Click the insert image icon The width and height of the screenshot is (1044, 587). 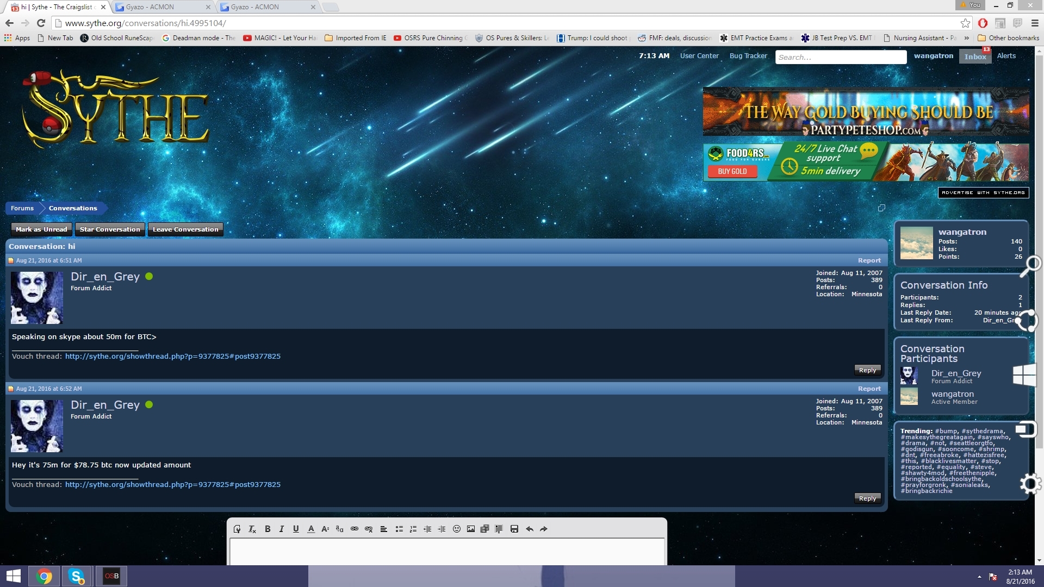coord(471,529)
